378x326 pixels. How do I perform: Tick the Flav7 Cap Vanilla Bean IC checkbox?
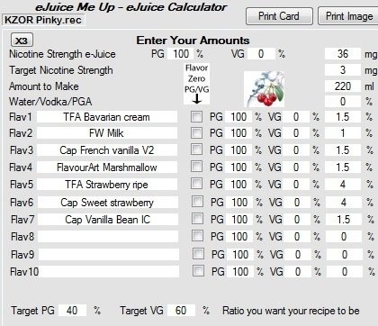coord(197,218)
